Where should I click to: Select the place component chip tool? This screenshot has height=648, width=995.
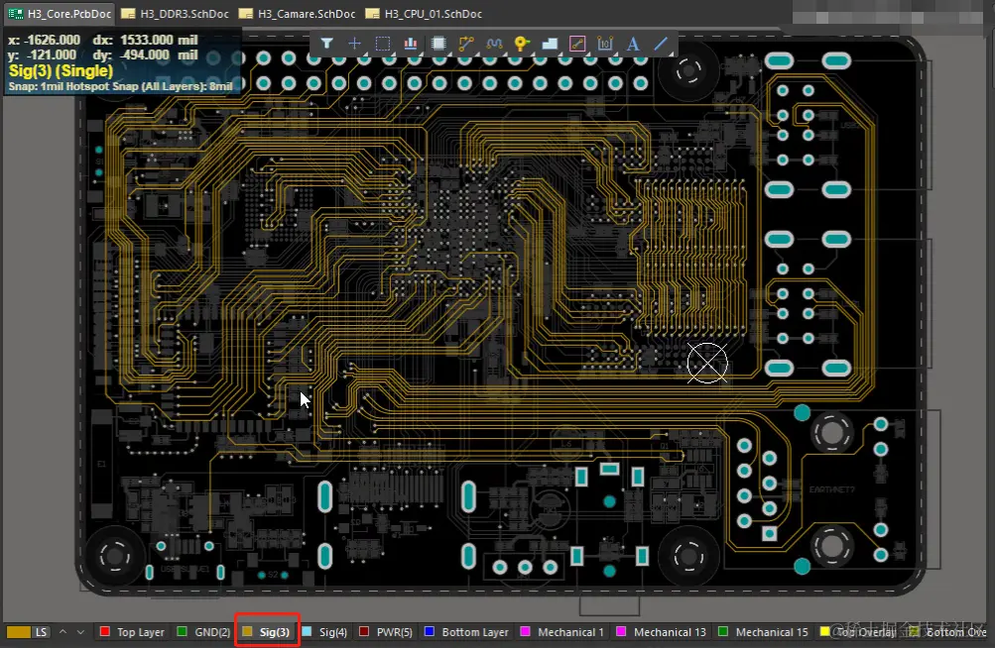pos(438,44)
